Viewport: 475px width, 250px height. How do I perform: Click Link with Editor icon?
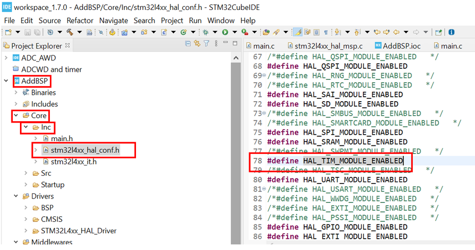tap(197, 44)
